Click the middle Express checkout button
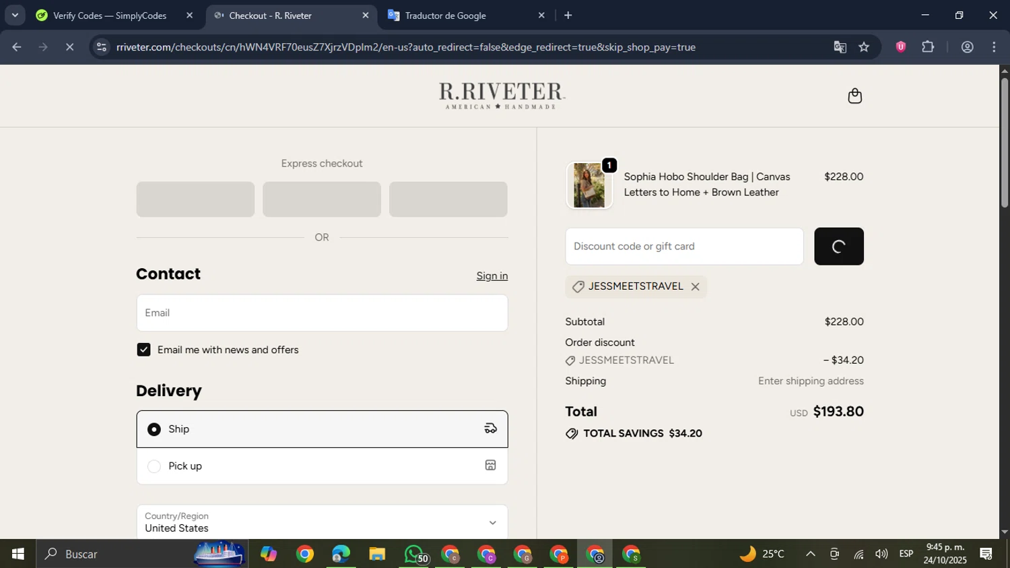The height and width of the screenshot is (568, 1010). [322, 199]
